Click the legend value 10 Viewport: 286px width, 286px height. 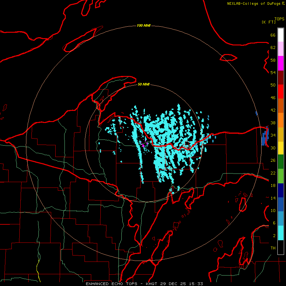(x=273, y=210)
